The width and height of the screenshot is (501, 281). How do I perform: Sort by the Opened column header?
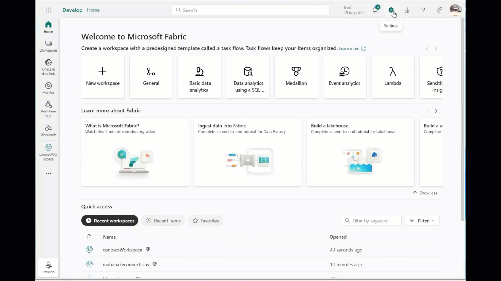point(338,237)
